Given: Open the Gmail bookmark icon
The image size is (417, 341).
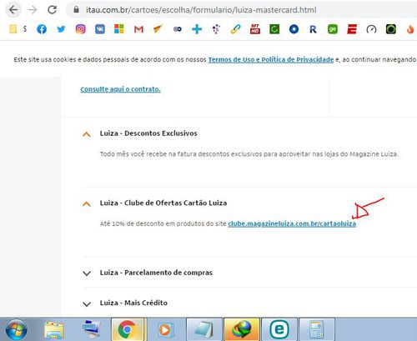Looking at the screenshot, I should (x=138, y=29).
